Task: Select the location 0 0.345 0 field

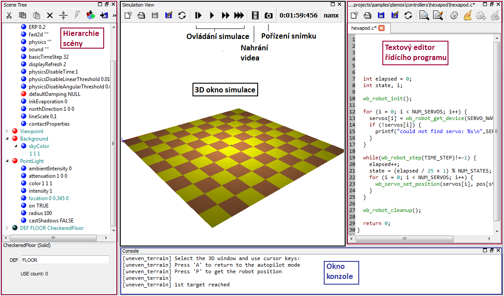Action: point(49,198)
